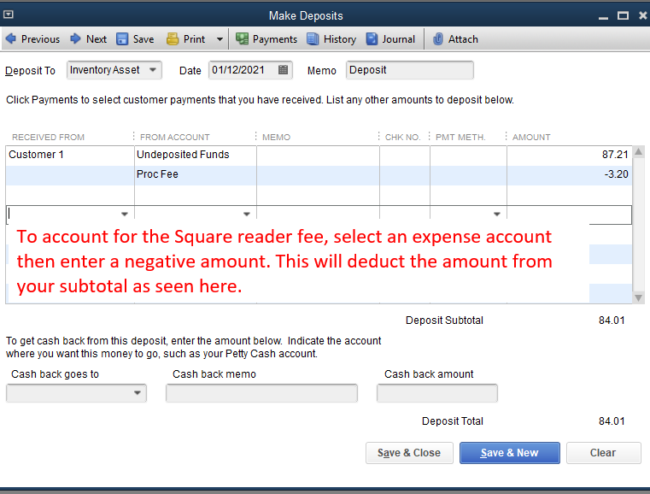Open the transaction Journal
Viewport: 650px width, 494px height.
click(x=390, y=39)
